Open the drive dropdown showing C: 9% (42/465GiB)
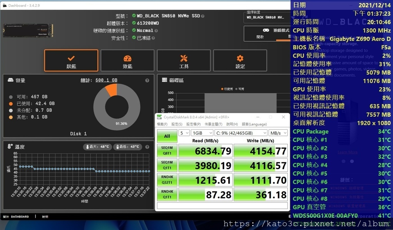 tap(241, 133)
